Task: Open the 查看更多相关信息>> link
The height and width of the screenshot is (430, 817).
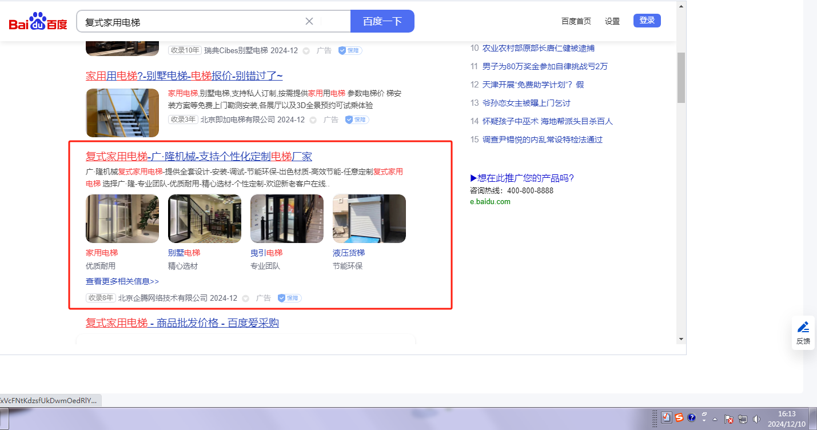Action: (x=122, y=281)
